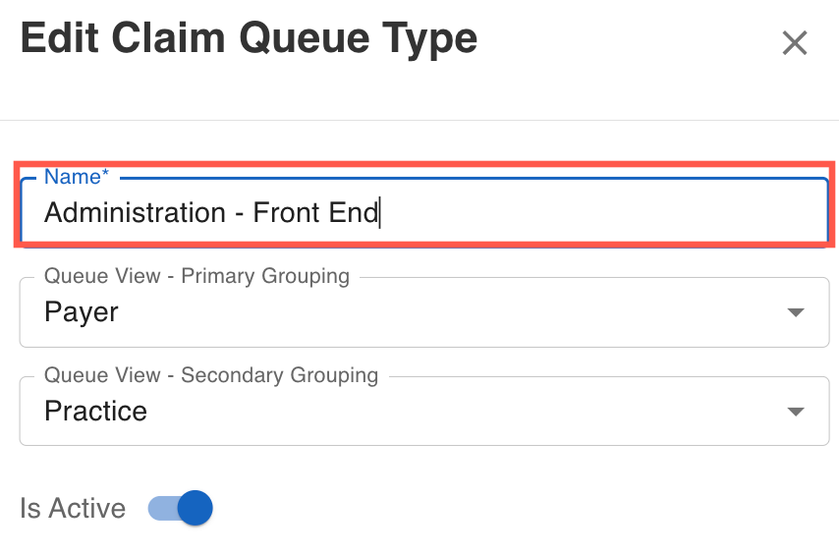Click the Is Active label text
This screenshot has height=556, width=839.
click(73, 508)
